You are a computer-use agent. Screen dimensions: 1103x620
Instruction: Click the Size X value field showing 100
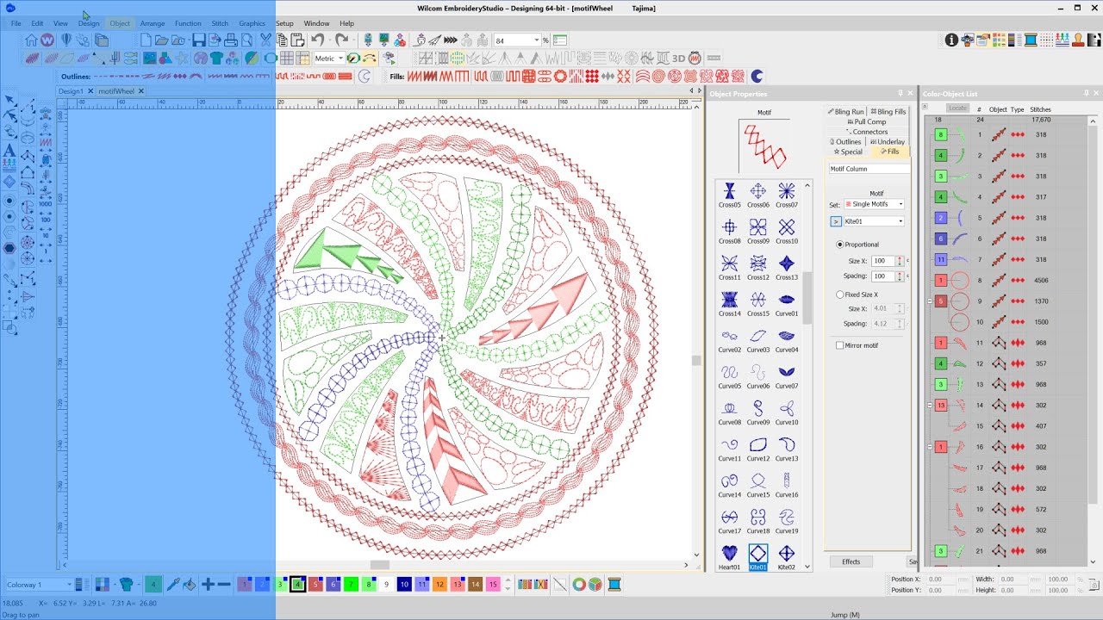[882, 261]
